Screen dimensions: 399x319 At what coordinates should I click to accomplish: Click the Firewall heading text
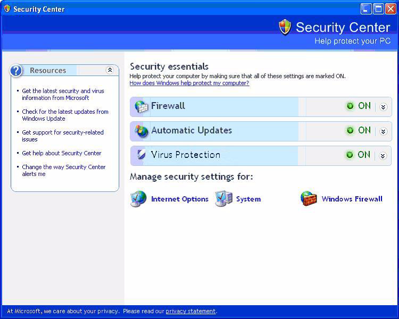[x=168, y=106]
